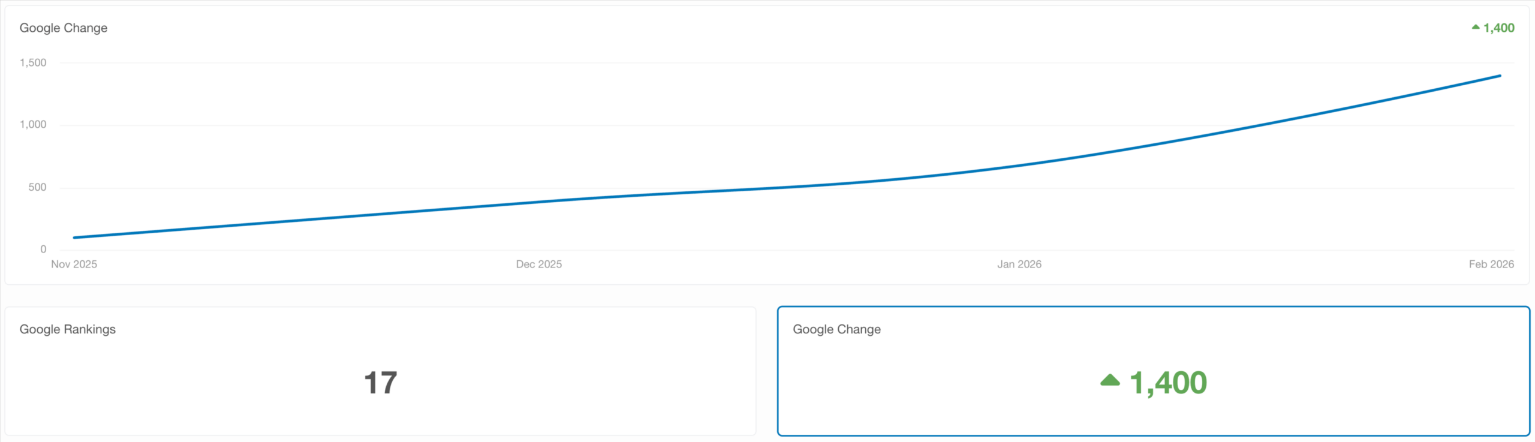Click the small green arrow atop the chart

point(1476,27)
